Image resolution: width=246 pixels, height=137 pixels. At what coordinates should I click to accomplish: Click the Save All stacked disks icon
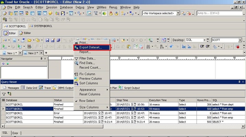click(x=58, y=40)
